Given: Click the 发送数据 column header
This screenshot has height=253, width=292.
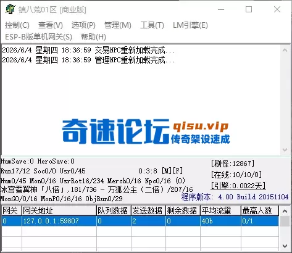Looking at the screenshot, I should pos(148,210).
